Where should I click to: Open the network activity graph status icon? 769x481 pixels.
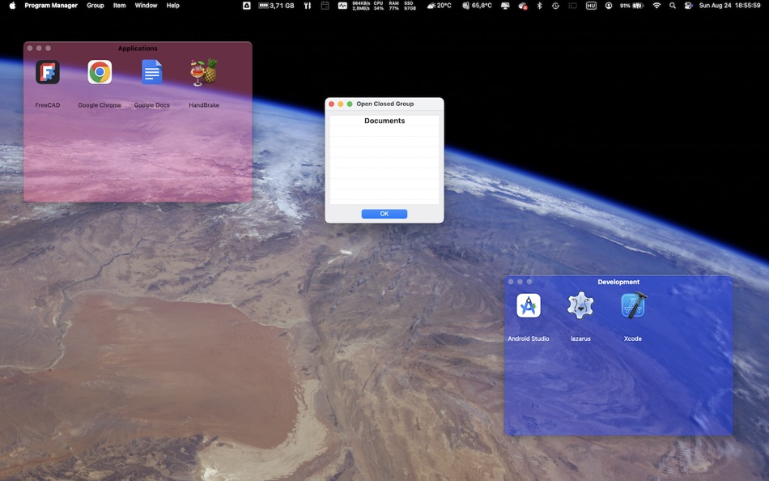click(342, 6)
